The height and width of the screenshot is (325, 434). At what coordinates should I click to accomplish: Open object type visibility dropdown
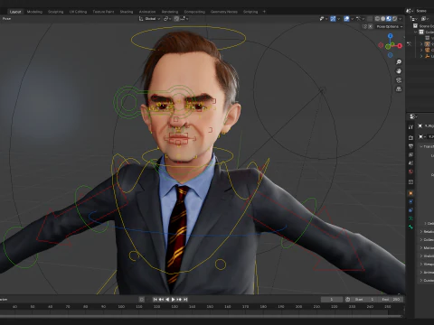coord(324,19)
